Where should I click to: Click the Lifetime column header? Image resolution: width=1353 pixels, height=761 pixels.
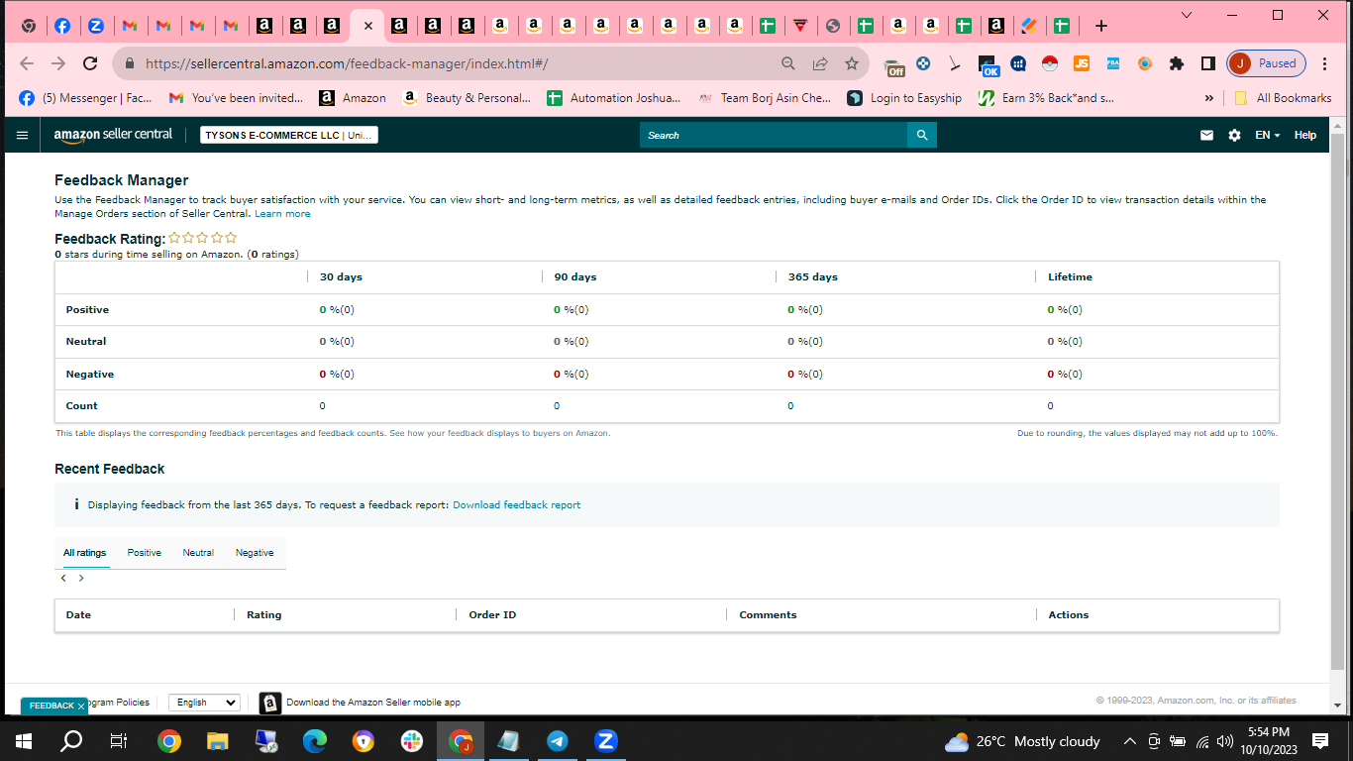1070,277
